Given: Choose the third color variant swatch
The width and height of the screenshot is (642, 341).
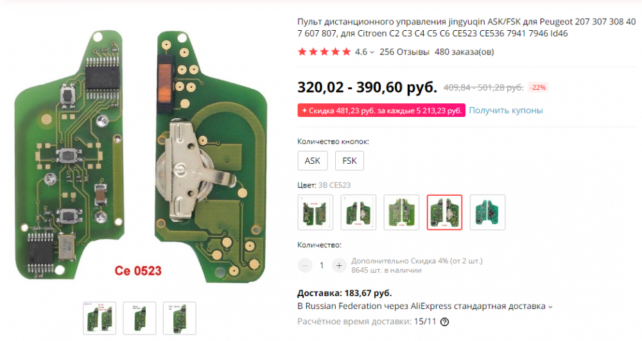Looking at the screenshot, I should [401, 213].
